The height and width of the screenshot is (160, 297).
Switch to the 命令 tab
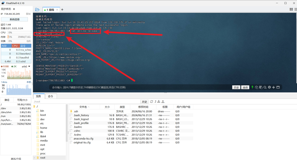point(50,96)
